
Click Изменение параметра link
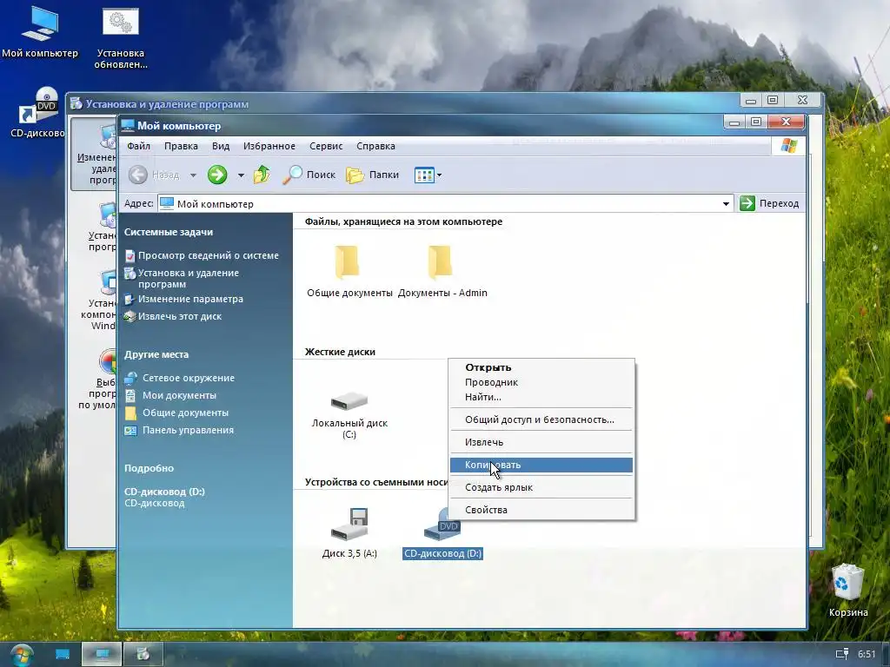[x=190, y=299]
